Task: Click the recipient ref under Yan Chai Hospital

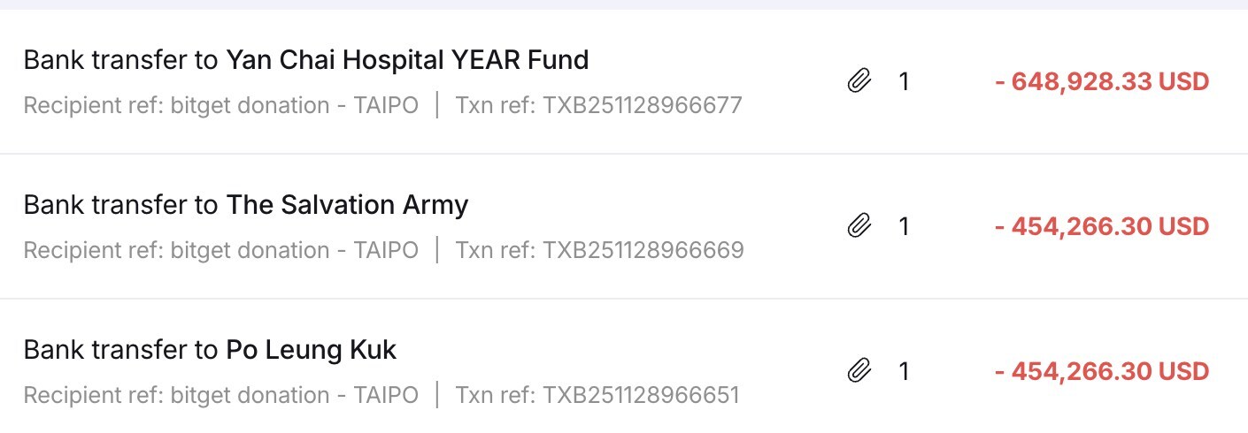Action: [220, 106]
